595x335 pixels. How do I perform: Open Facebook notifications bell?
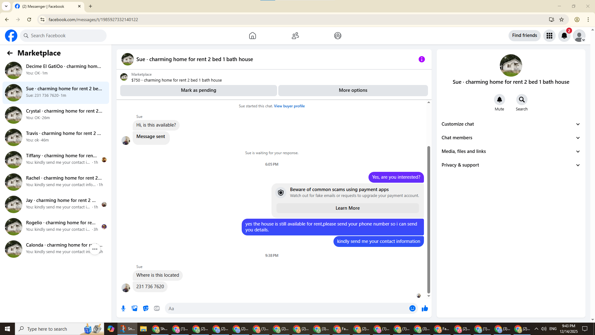click(564, 36)
